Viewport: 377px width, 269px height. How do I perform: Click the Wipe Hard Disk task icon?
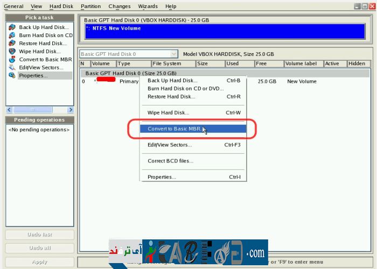[12, 52]
